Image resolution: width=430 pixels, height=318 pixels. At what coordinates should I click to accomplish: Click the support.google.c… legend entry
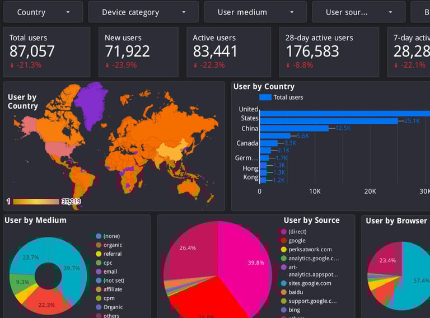[309, 301]
